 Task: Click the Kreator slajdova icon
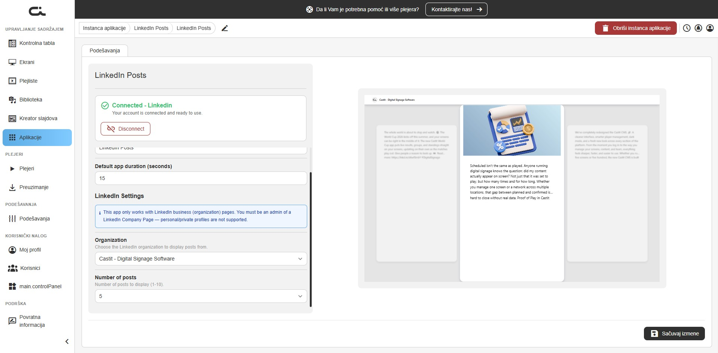[12, 119]
